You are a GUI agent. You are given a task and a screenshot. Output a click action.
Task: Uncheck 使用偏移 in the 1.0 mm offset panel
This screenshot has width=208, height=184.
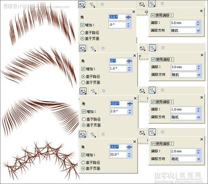[153, 102]
